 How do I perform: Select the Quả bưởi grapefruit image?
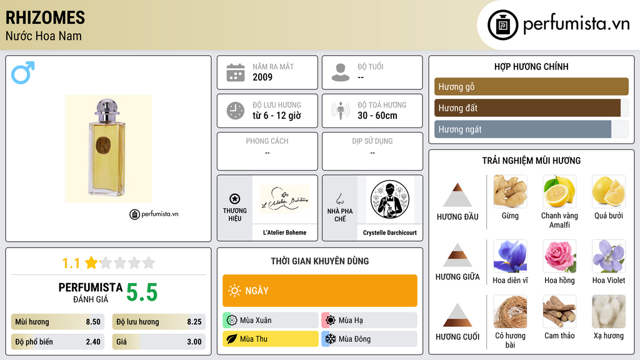[x=609, y=191]
